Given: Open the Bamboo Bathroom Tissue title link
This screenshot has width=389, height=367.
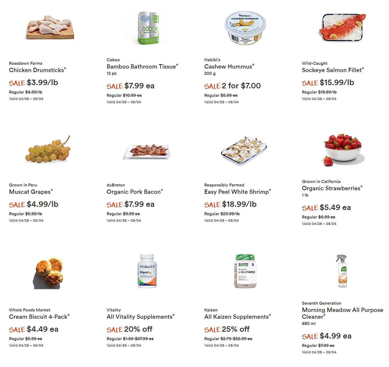Looking at the screenshot, I should pos(141,67).
